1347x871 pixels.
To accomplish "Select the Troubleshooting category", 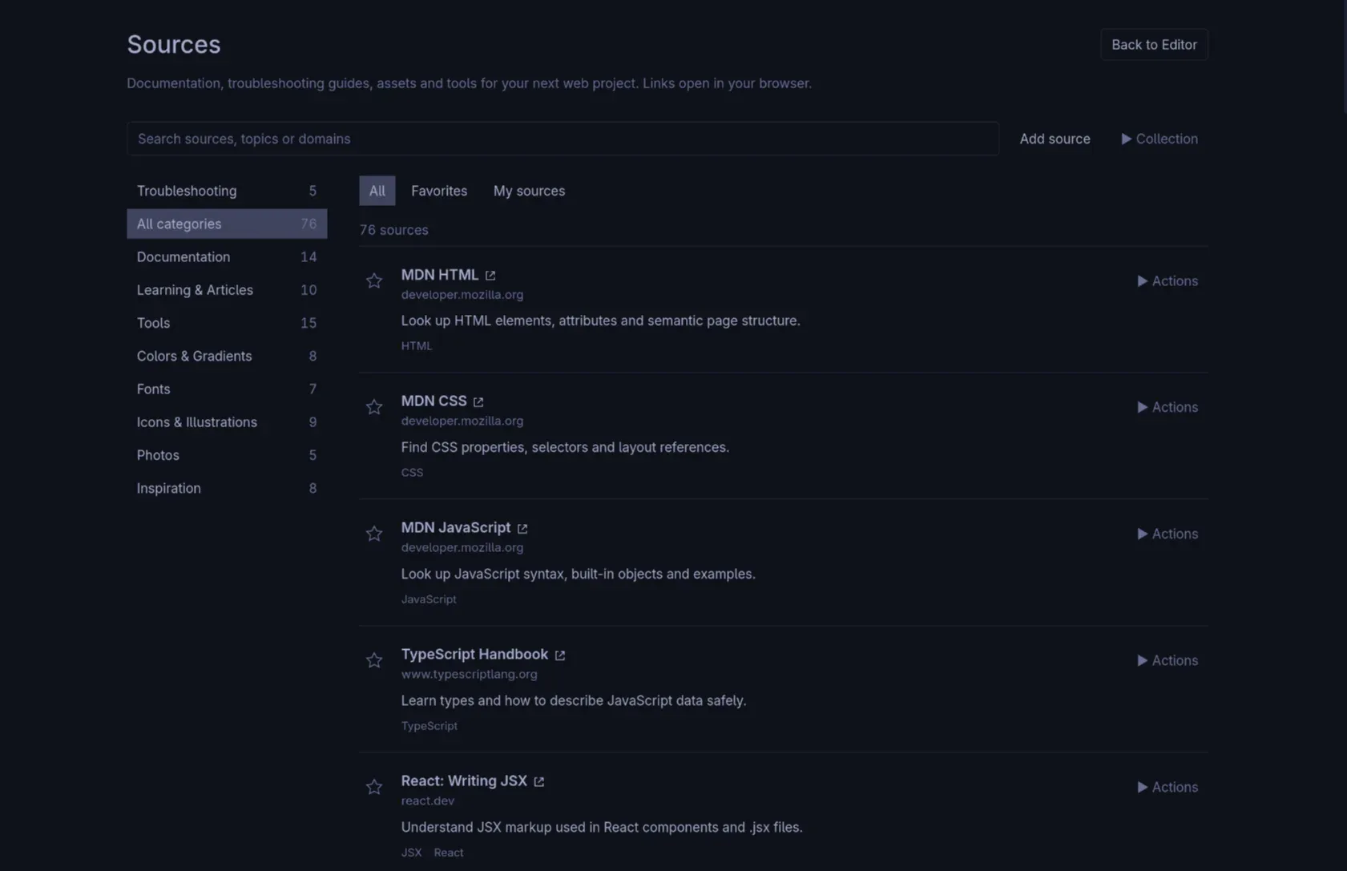I will click(227, 191).
